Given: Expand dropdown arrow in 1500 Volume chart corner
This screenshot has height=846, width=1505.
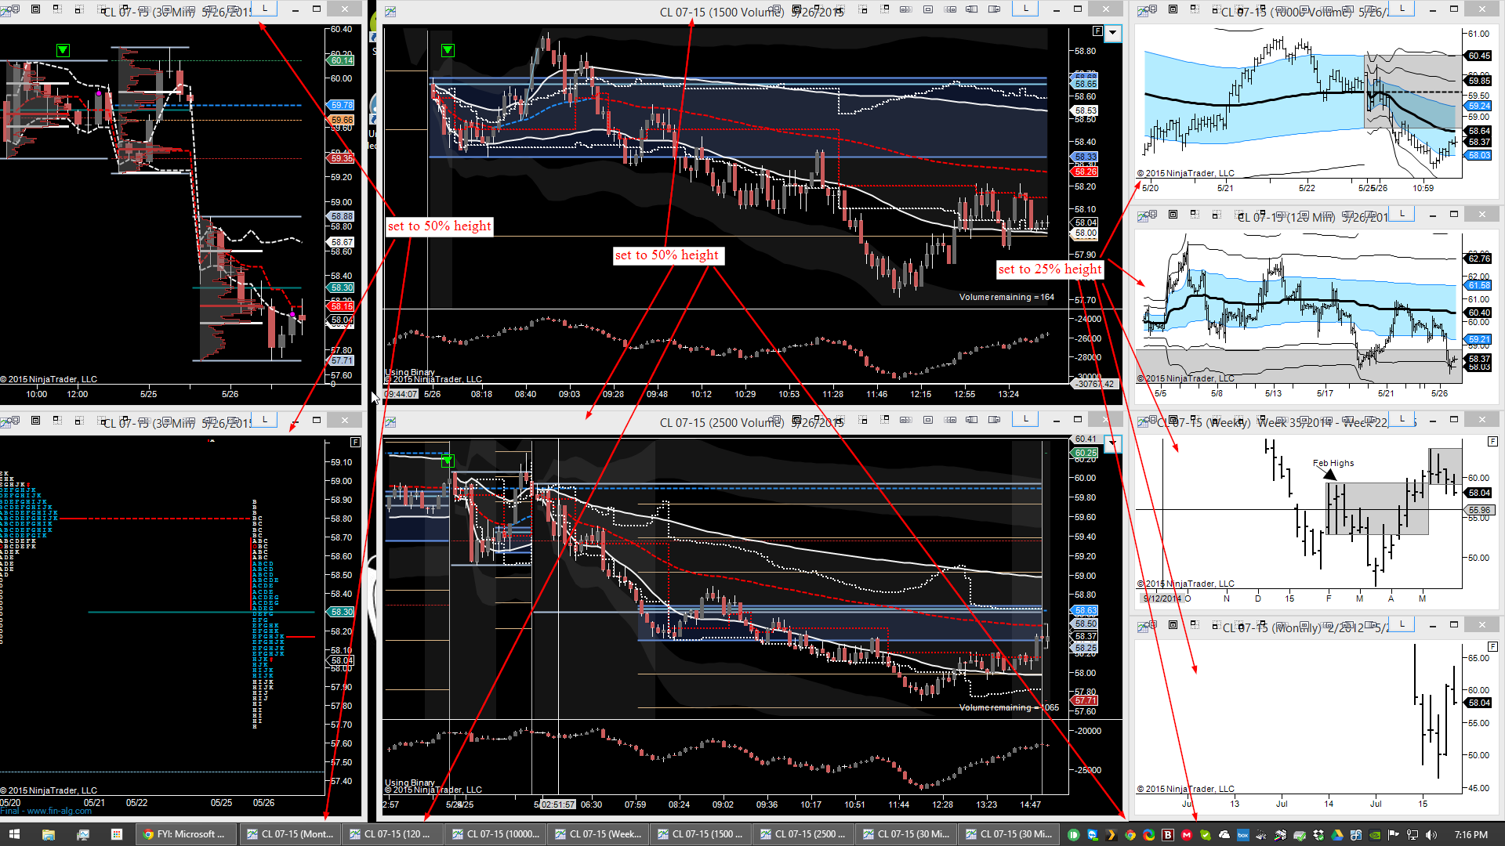Looking at the screenshot, I should pos(1113,33).
